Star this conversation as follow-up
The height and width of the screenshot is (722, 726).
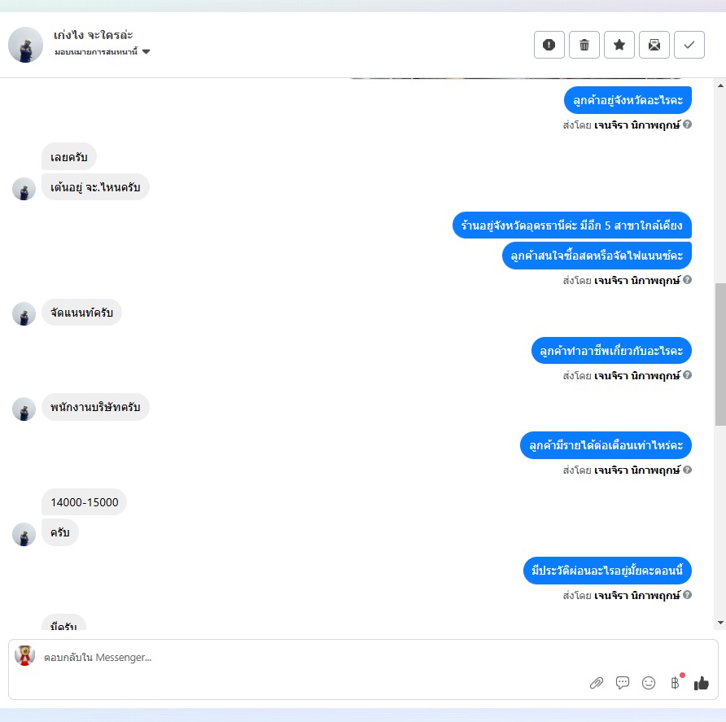[x=619, y=45]
